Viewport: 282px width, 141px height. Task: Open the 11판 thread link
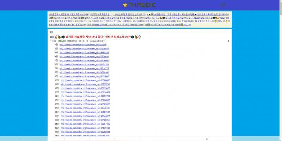coord(85,84)
